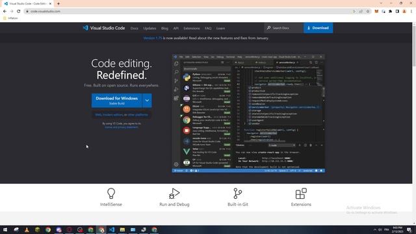
Task: Open the license and privacy statement link
Action: [x=122, y=127]
